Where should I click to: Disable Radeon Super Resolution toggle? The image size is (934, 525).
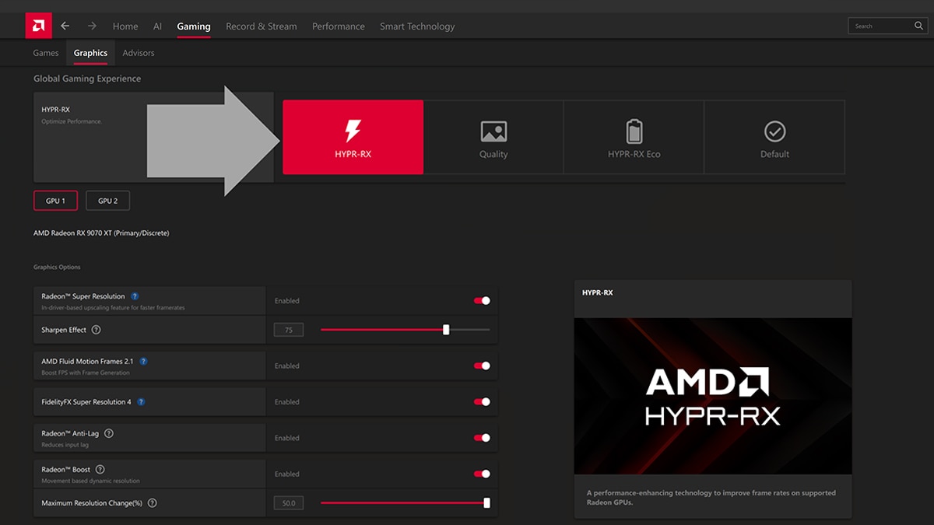coord(483,301)
